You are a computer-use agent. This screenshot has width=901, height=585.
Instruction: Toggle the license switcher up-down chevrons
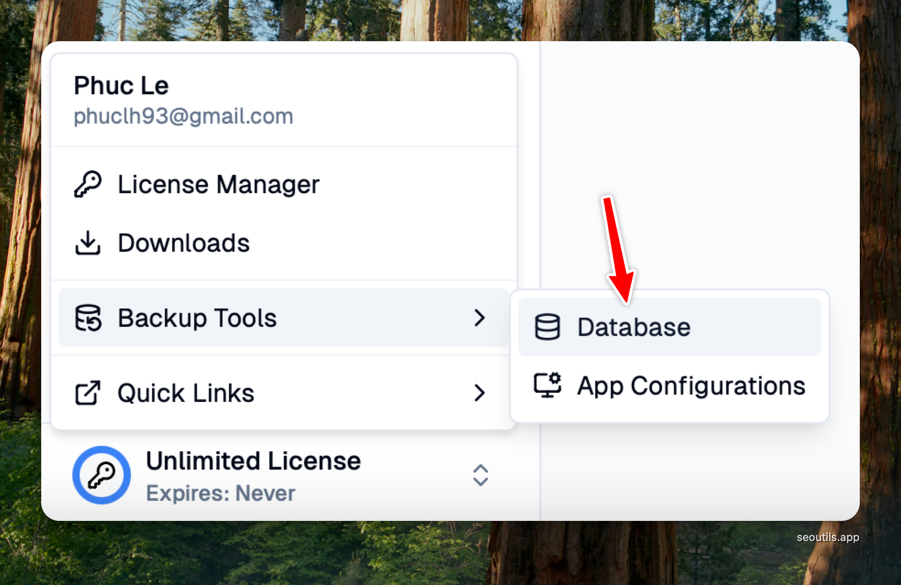(x=480, y=475)
